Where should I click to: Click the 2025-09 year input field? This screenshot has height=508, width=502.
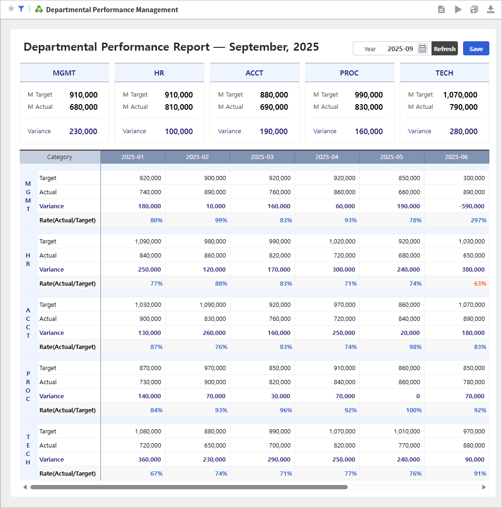pos(400,49)
